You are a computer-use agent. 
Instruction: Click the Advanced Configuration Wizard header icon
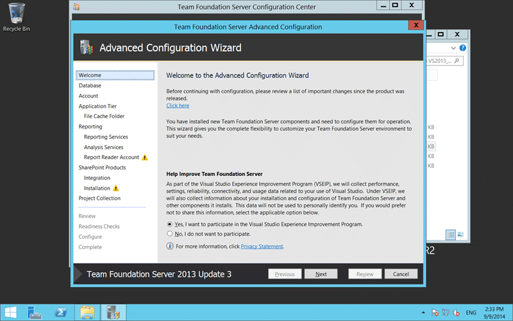click(87, 48)
